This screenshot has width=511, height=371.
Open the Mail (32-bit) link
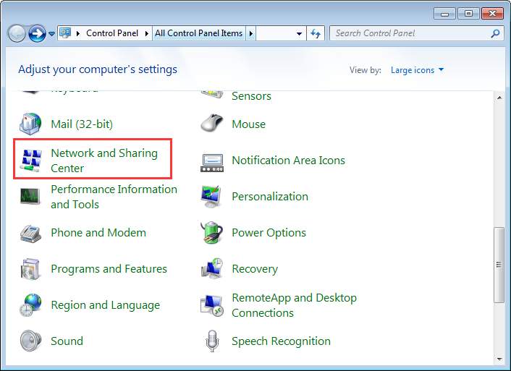point(82,124)
